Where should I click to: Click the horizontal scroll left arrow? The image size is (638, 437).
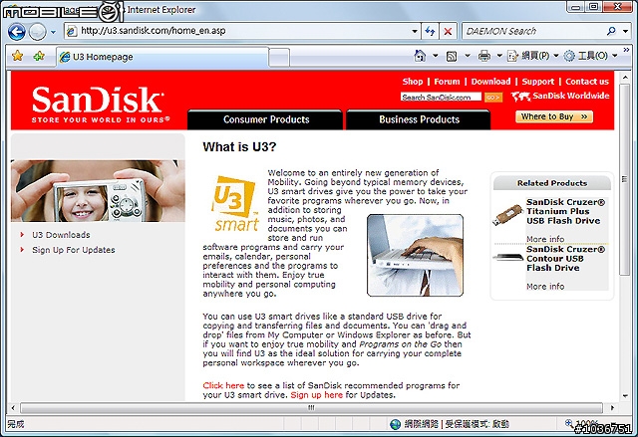(13, 407)
